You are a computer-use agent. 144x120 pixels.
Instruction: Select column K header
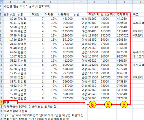(x=138, y=2)
